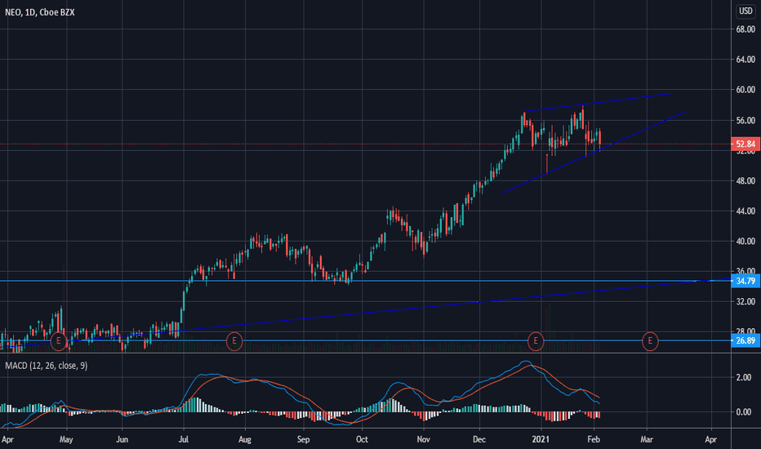The width and height of the screenshot is (761, 449).
Task: Click the Aug label on time axis
Action: [245, 439]
